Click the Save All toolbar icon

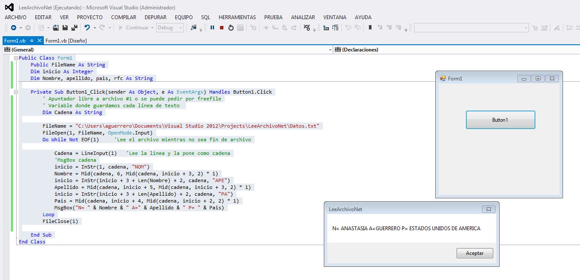coord(74,28)
